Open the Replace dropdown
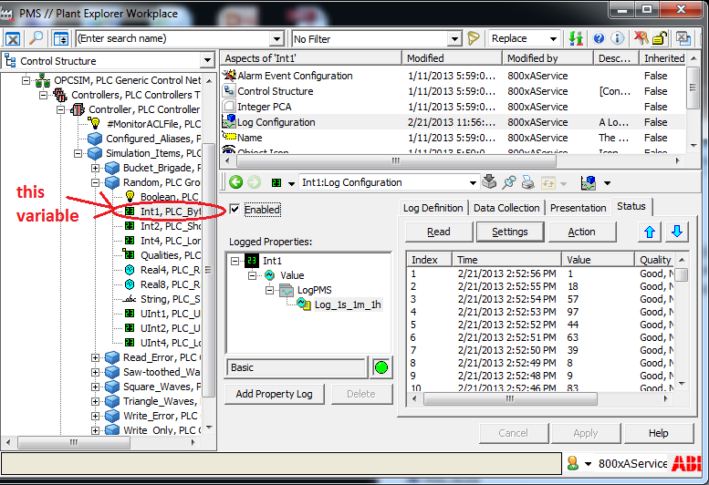Image resolution: width=709 pixels, height=485 pixels. click(x=553, y=39)
